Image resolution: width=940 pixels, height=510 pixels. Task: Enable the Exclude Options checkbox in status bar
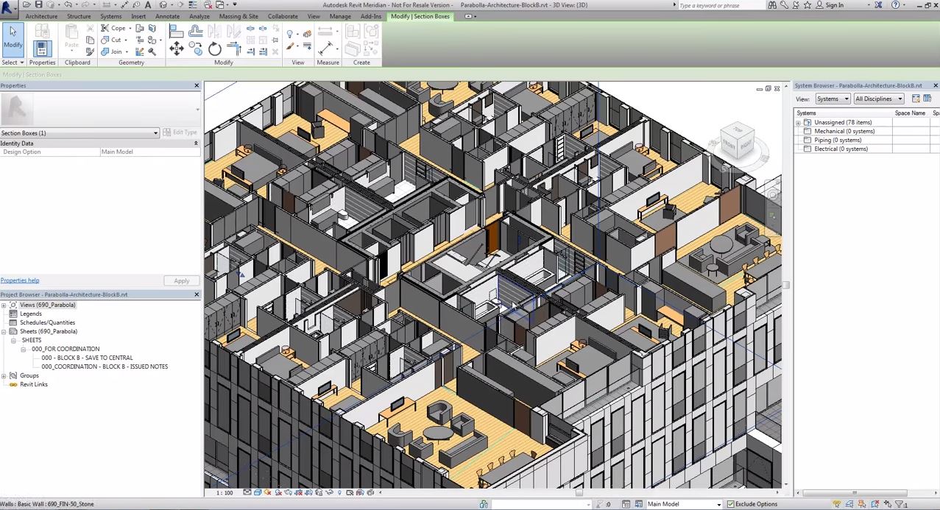coord(729,504)
